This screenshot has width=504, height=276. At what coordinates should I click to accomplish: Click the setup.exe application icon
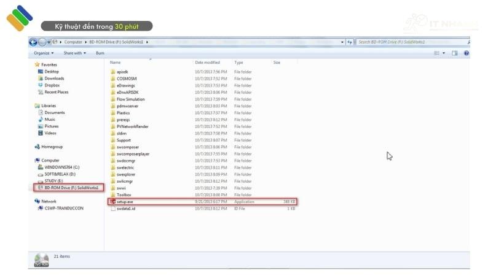[112, 201]
